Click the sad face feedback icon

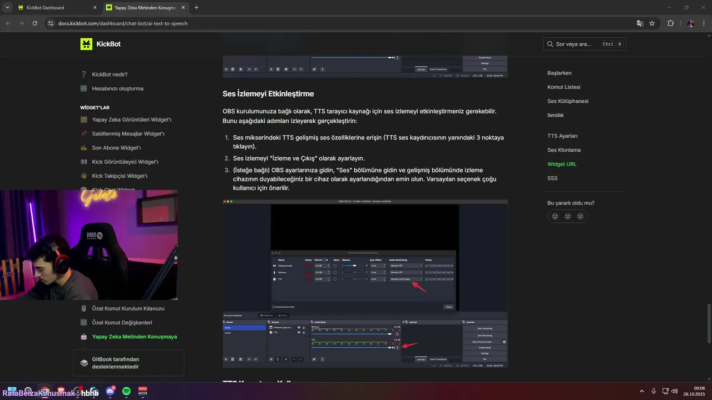[580, 216]
